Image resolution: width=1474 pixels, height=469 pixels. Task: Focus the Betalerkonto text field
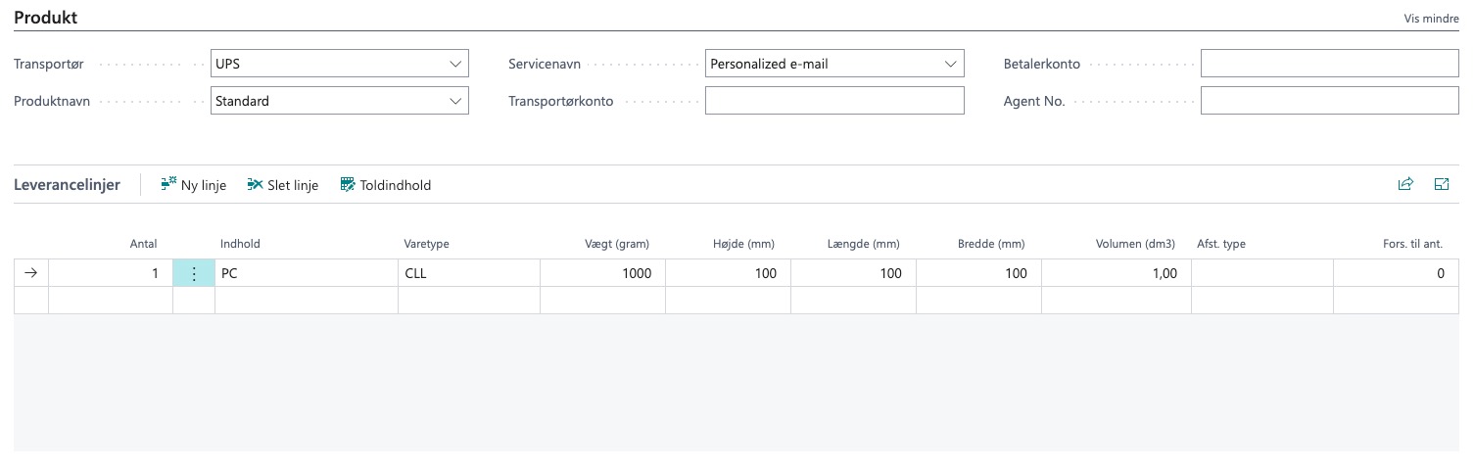coord(1329,65)
